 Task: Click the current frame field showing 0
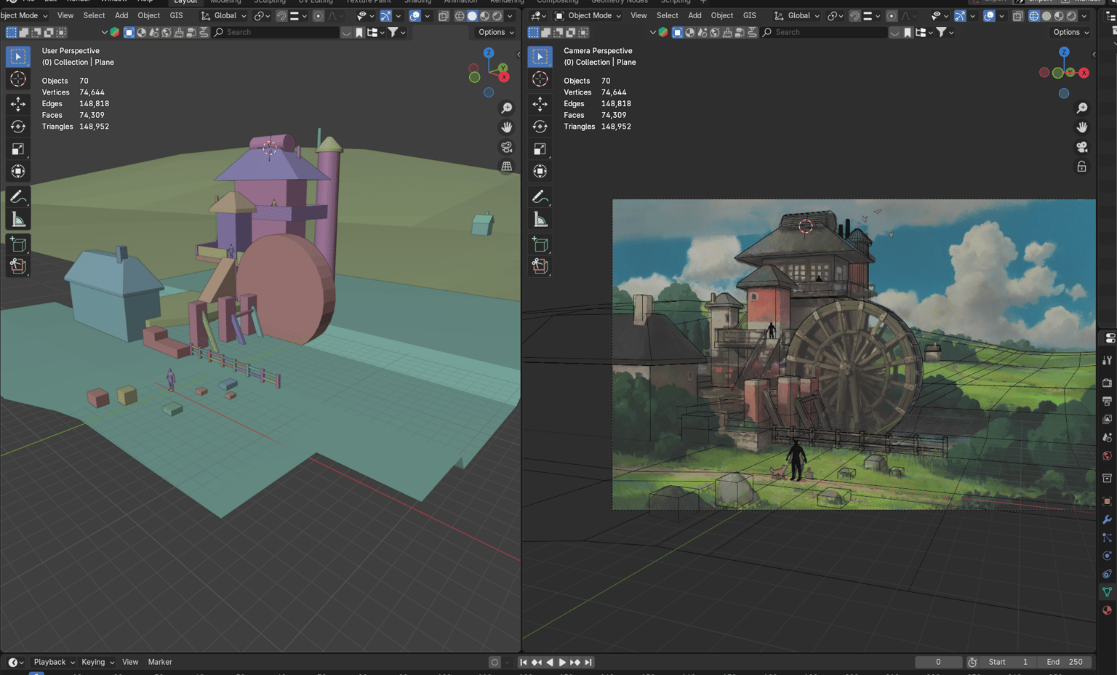coord(938,662)
